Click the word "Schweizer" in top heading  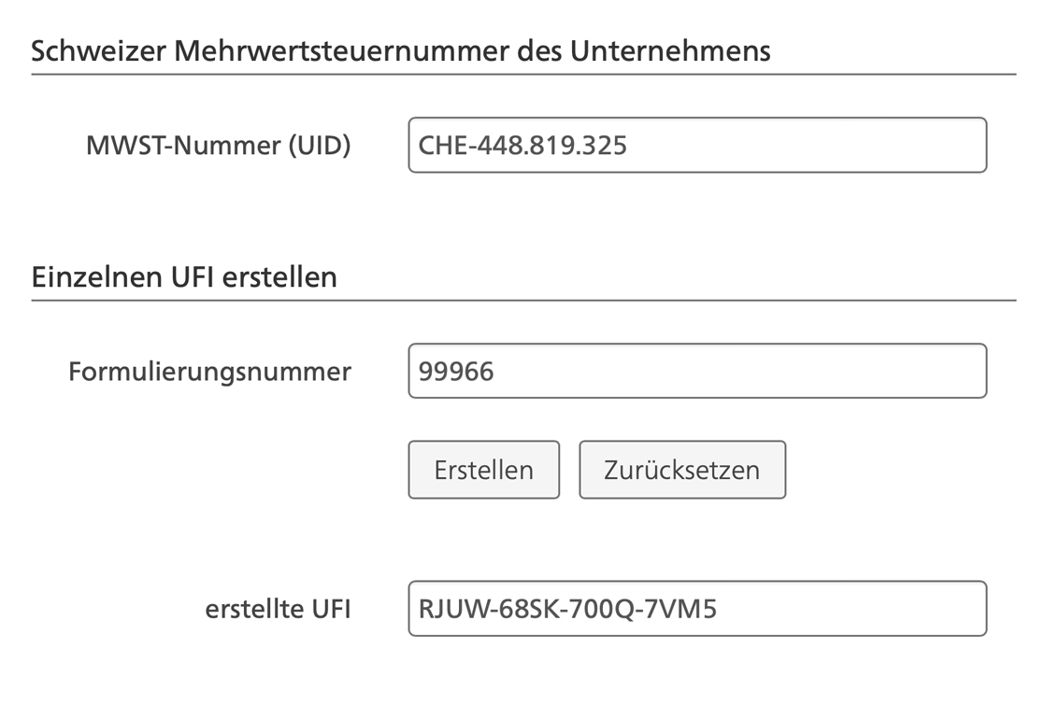tap(98, 50)
